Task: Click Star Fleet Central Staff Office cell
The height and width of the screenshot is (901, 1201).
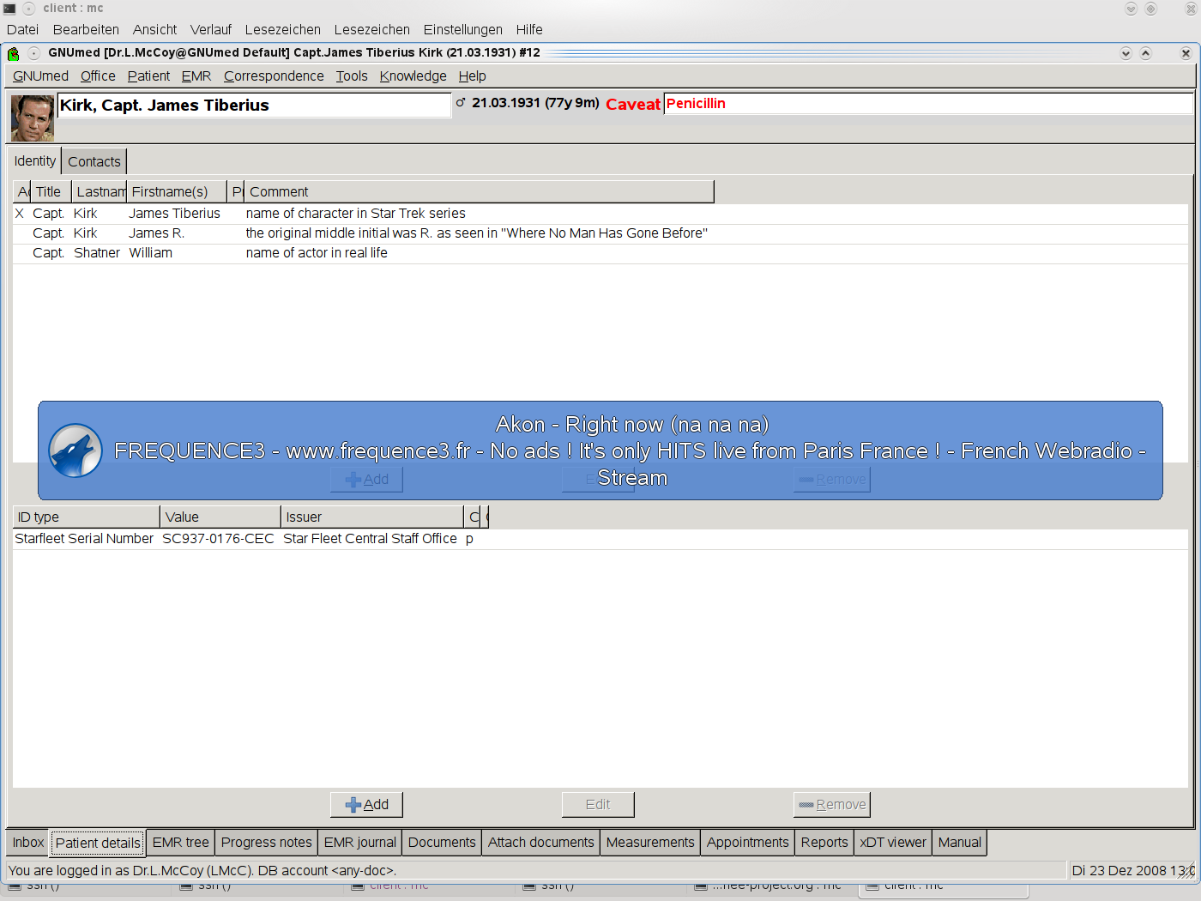Action: coord(370,538)
